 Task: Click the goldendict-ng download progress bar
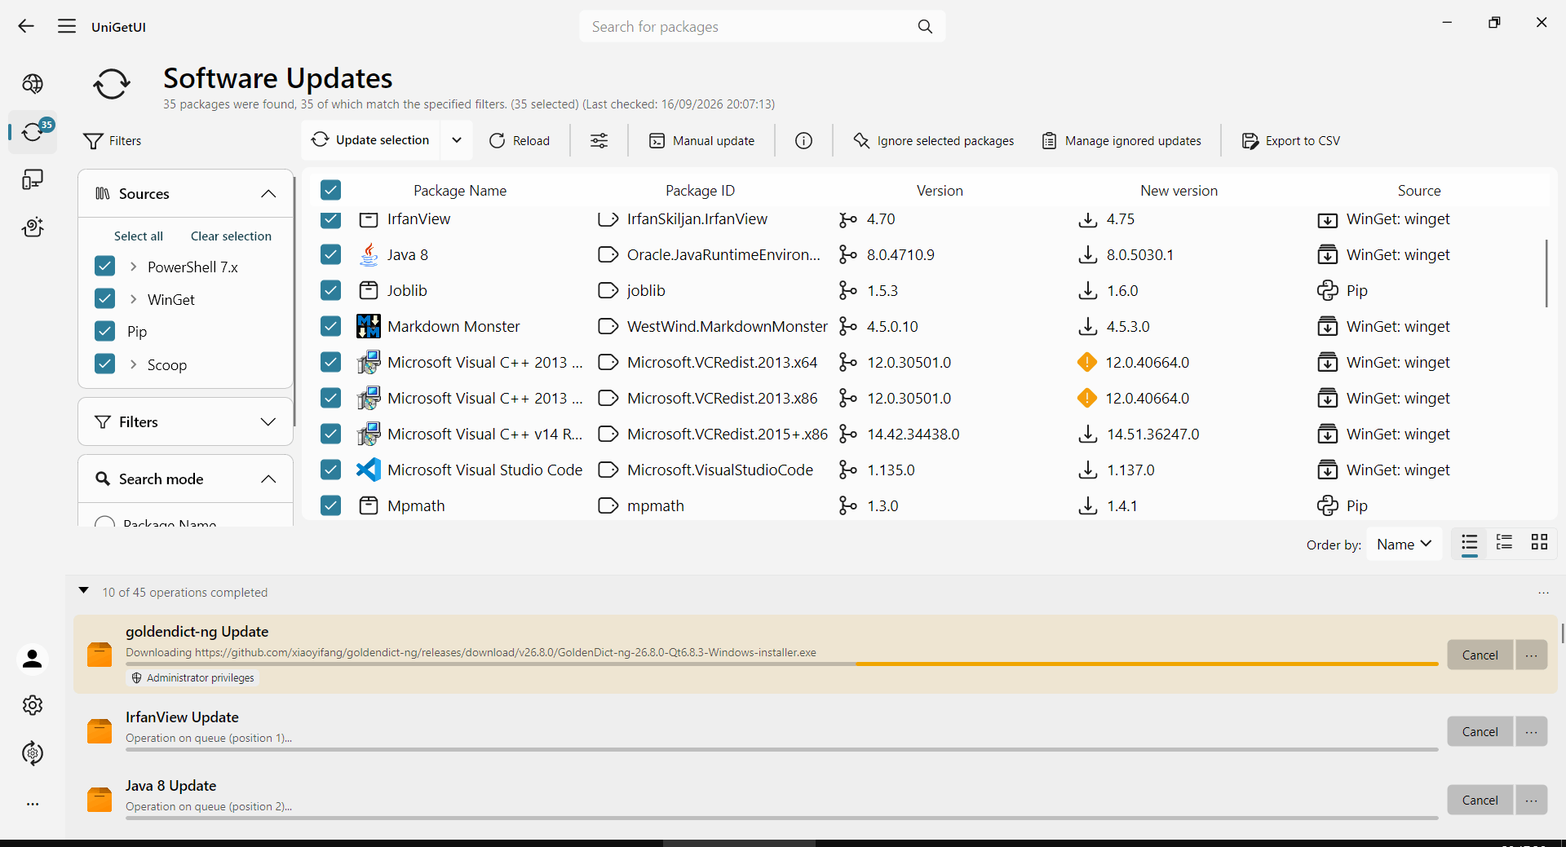click(x=781, y=664)
